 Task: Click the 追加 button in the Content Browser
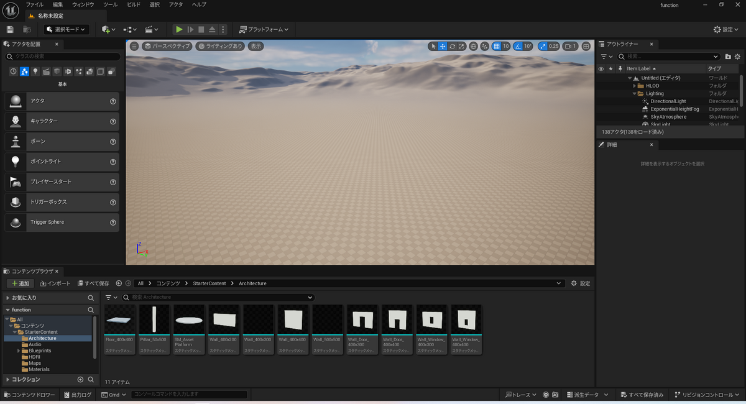tap(20, 283)
